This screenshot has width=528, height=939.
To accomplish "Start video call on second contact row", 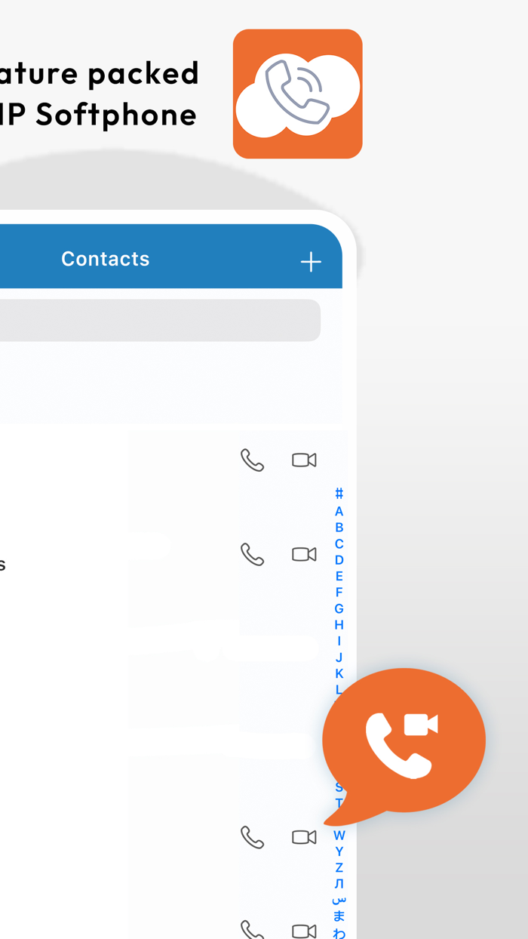I will [304, 554].
